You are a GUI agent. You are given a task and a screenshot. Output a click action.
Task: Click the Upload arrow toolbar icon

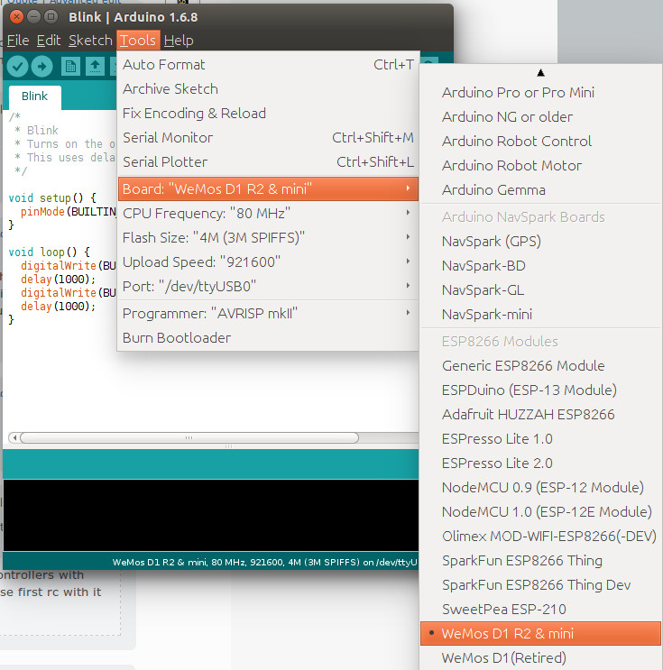41,66
